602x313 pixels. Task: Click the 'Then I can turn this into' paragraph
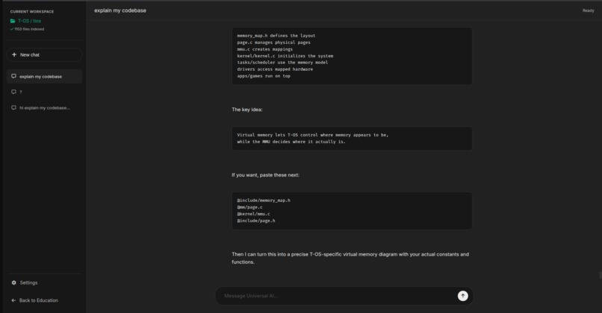click(x=350, y=258)
